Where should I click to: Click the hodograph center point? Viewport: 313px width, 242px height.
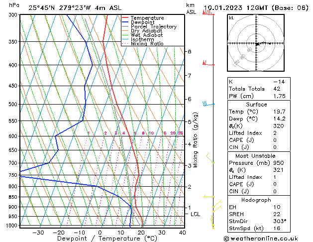tap(256, 44)
